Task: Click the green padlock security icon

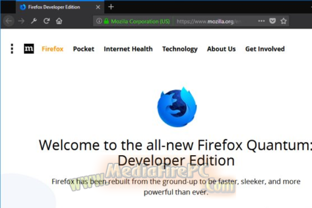Action: pos(107,21)
